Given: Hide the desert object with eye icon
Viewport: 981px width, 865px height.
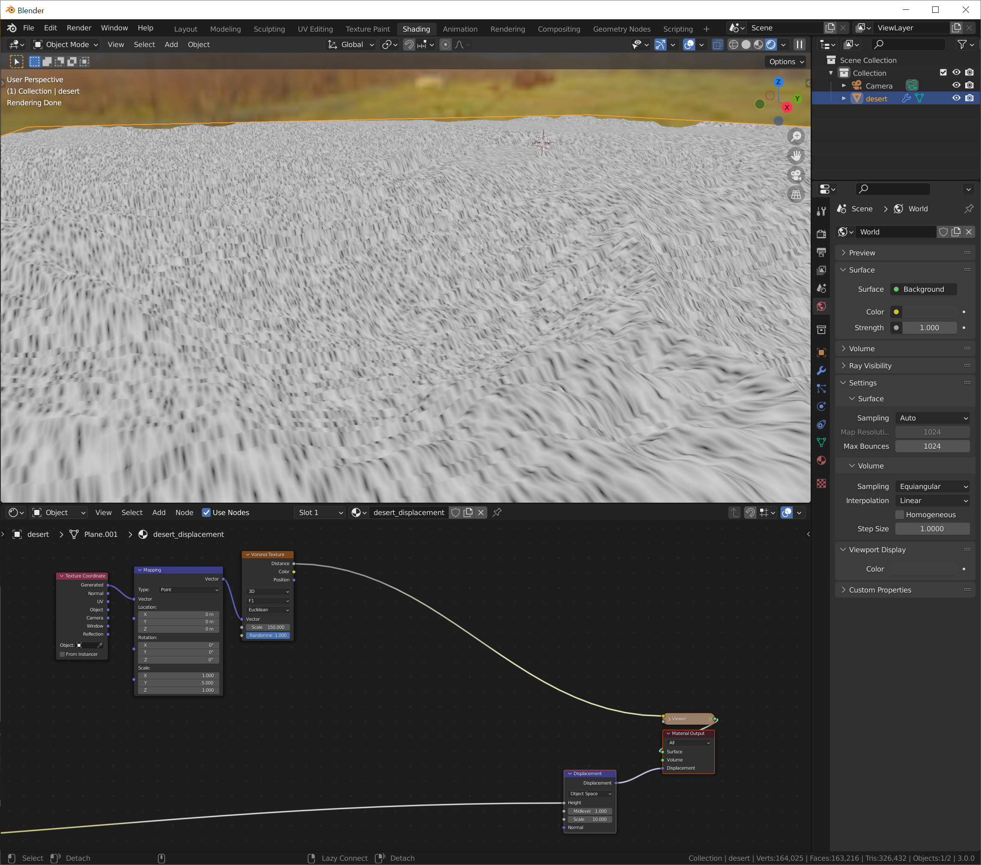Looking at the screenshot, I should 956,98.
